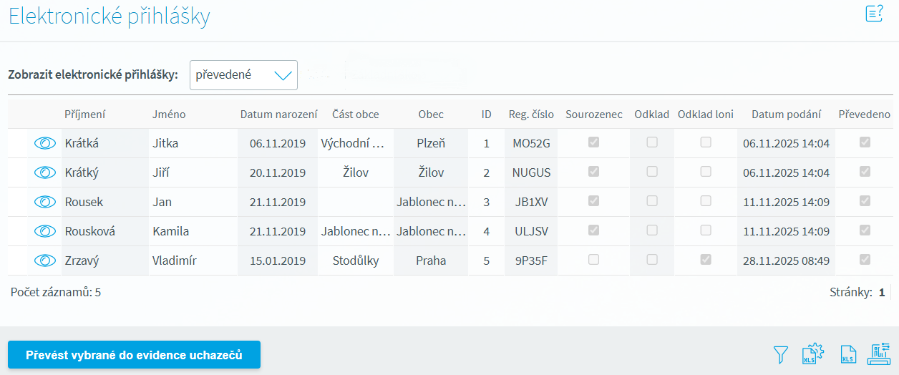Click the Reg. číslo column header
The image size is (899, 375).
(x=531, y=115)
